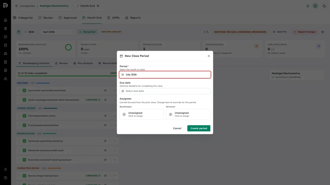
Task: Click the 13 of 13 tasks completed progress bar
Action: point(67,76)
